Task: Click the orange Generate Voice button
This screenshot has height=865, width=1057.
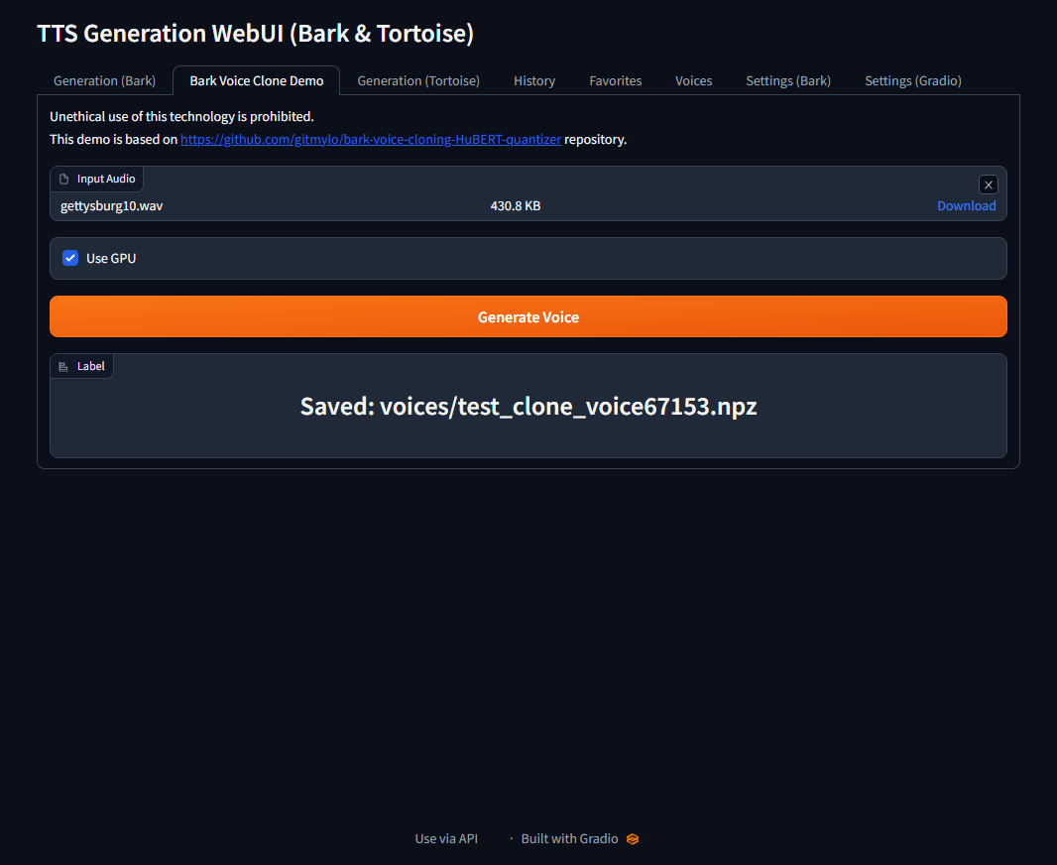Action: tap(528, 316)
